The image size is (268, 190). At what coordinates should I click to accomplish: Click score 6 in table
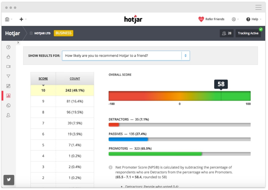click(43, 134)
